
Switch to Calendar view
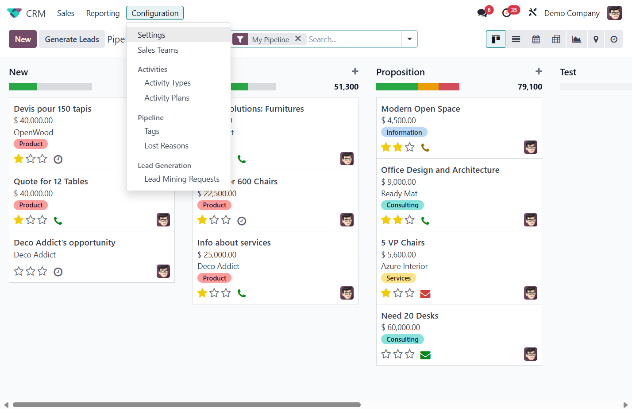[536, 39]
